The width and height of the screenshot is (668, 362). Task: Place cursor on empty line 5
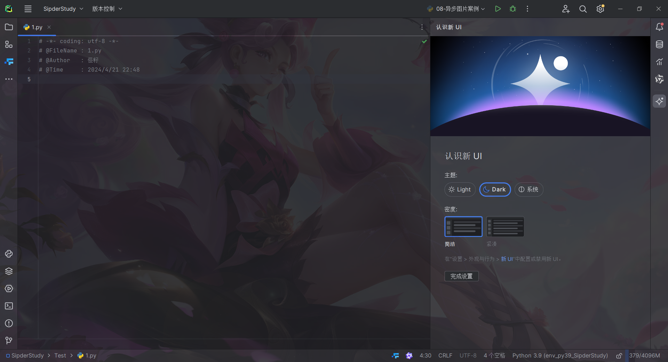click(x=233, y=79)
